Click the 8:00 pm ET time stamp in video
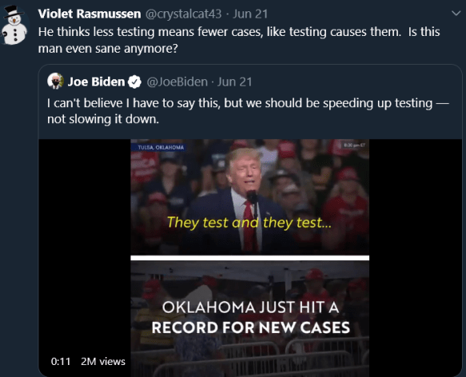This screenshot has height=377, width=466. point(354,145)
